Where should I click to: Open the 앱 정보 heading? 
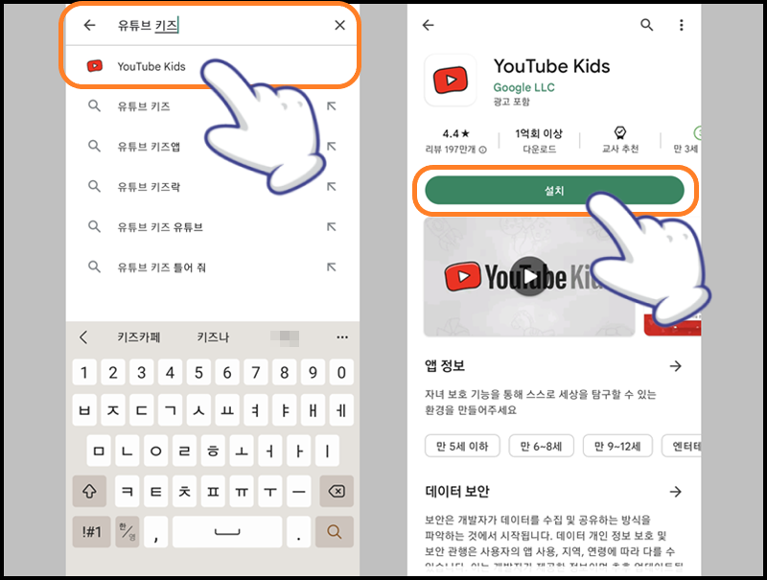click(445, 366)
